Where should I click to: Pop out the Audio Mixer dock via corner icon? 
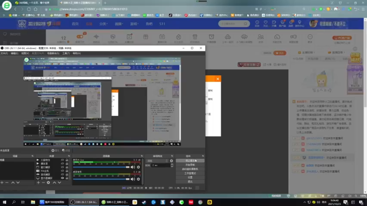point(142,156)
